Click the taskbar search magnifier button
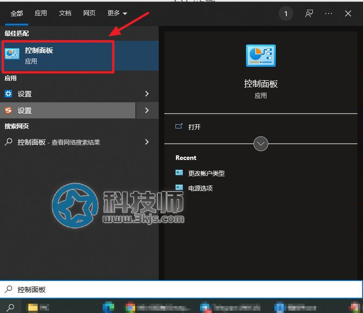The width and height of the screenshot is (363, 313). coord(10,307)
